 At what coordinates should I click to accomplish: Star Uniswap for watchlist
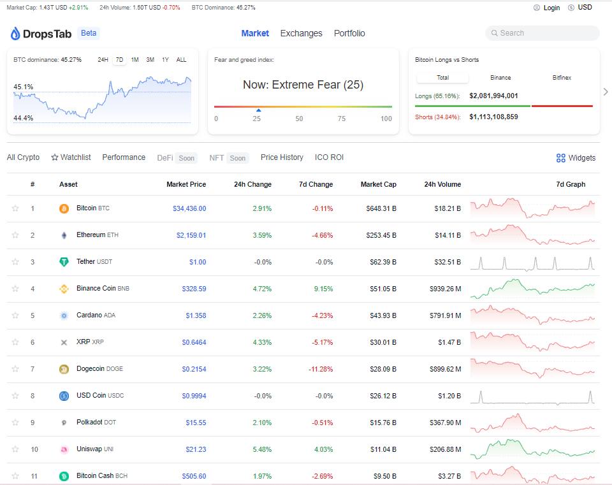point(15,449)
